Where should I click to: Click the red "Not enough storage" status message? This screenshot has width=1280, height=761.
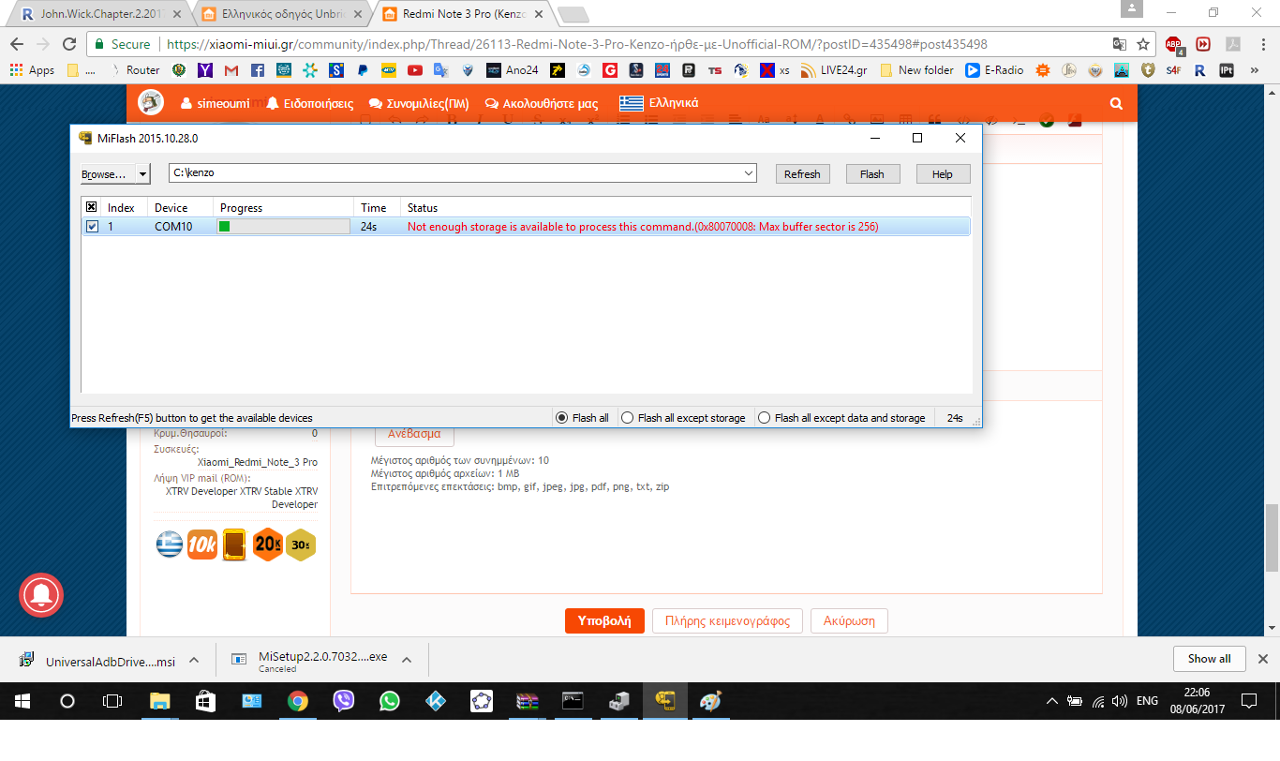click(643, 227)
